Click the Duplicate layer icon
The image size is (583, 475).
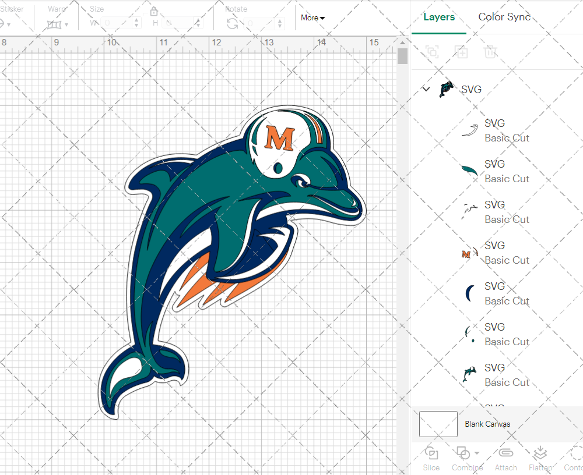(x=461, y=52)
